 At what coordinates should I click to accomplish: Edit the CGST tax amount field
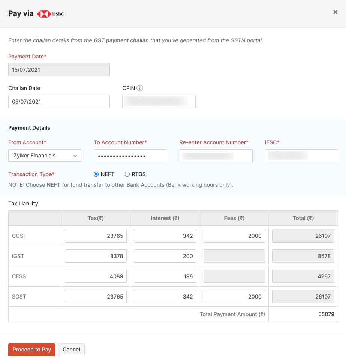96,236
